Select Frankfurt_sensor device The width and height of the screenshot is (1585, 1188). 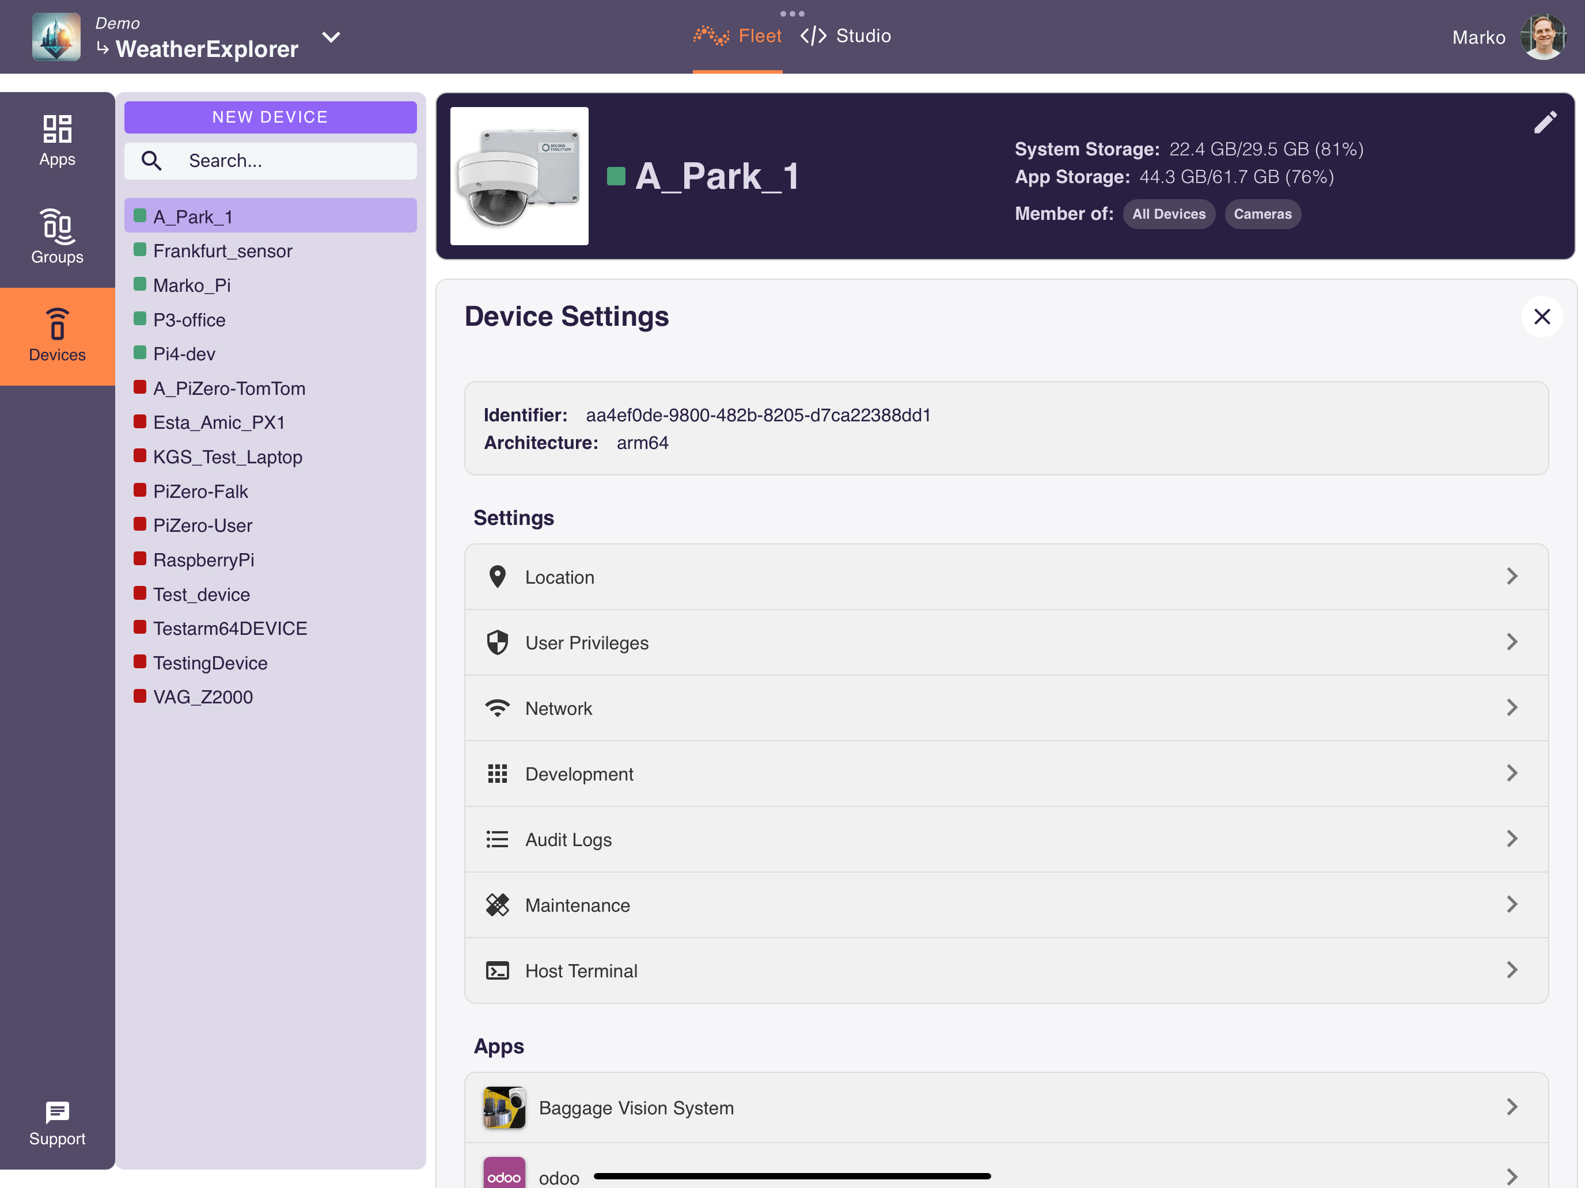pos(270,250)
